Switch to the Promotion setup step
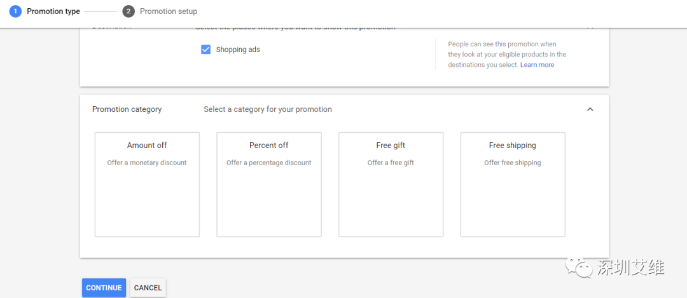 [169, 11]
